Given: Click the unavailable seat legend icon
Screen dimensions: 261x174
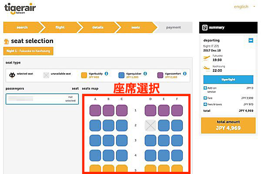Looking at the screenshot, I should coord(46,75).
